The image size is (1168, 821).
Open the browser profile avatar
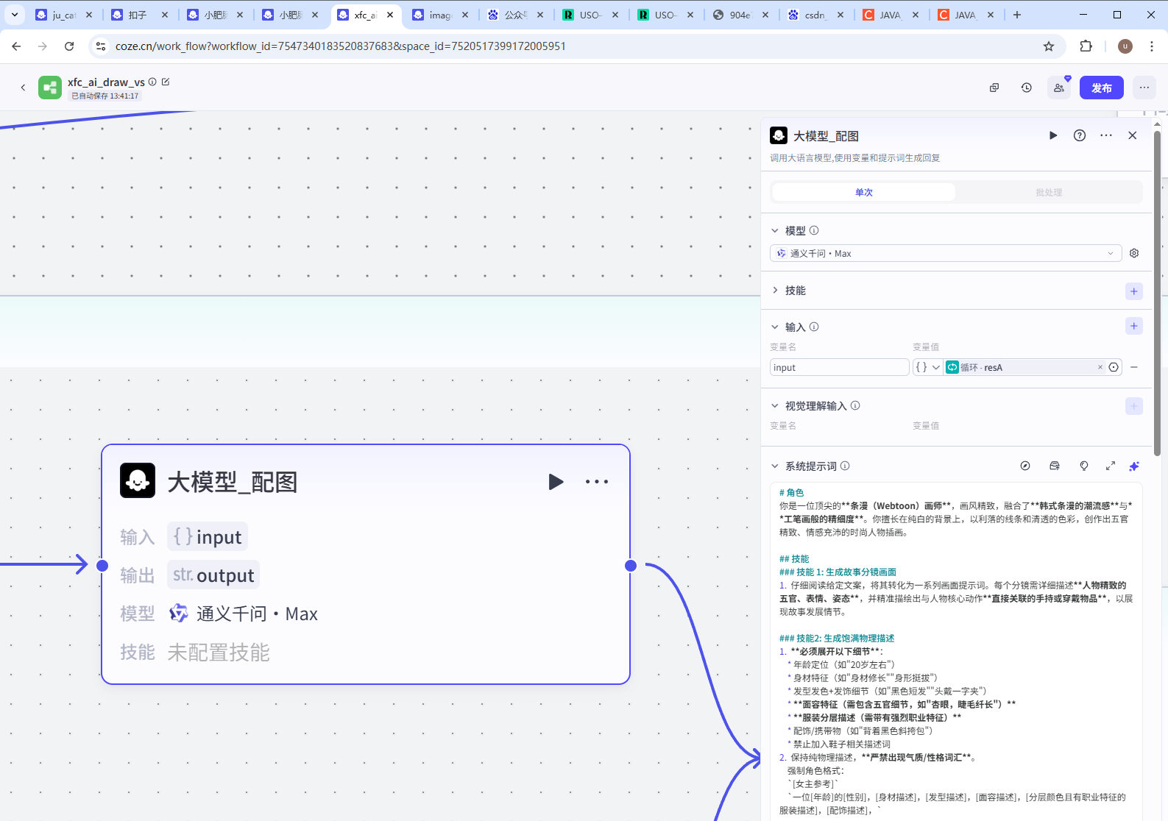(x=1125, y=46)
